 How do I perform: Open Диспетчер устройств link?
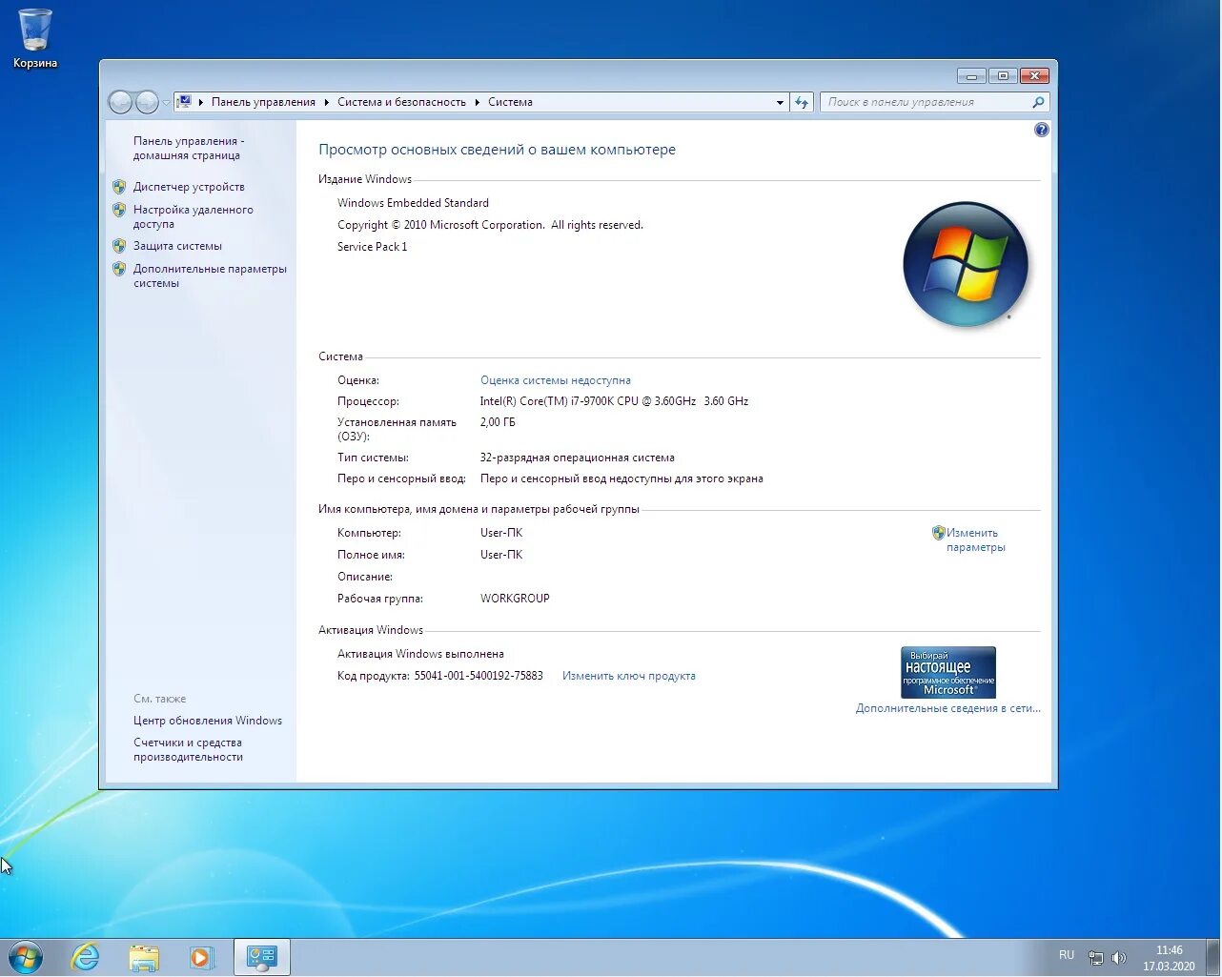[x=189, y=187]
